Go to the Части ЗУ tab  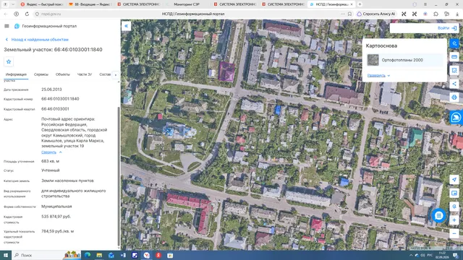click(x=85, y=74)
